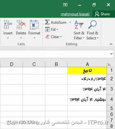
Task: Select row 6 header
Action: coord(111,114)
